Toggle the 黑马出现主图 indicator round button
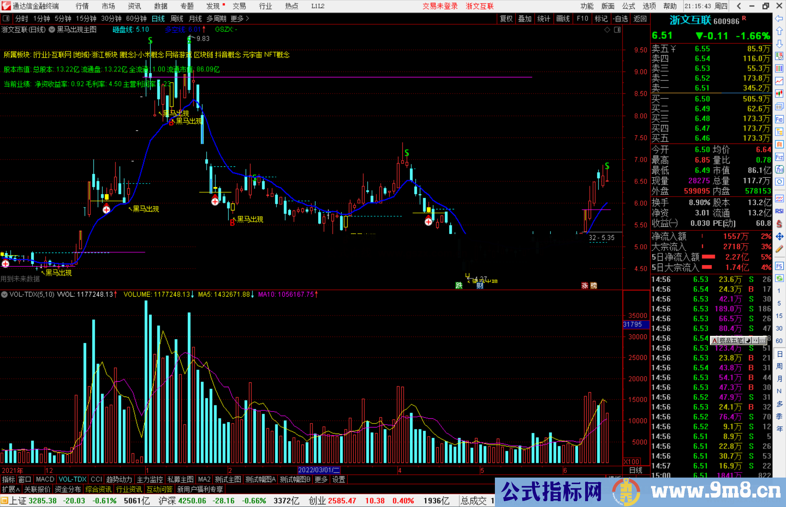The height and width of the screenshot is (507, 786). [52, 30]
